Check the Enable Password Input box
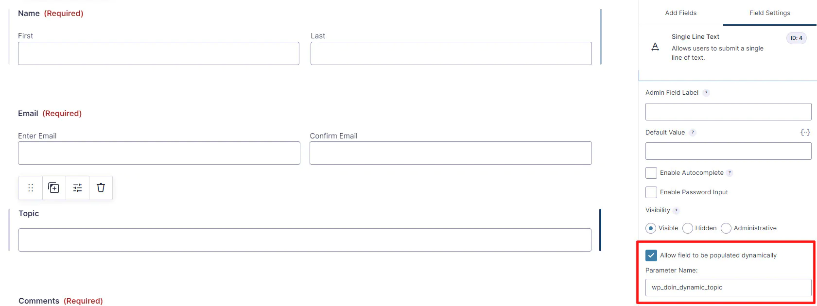 pyautogui.click(x=651, y=192)
